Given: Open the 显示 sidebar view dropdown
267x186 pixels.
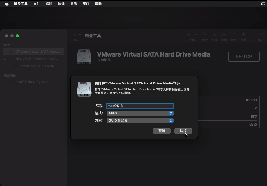Looking at the screenshot, I should (77, 35).
